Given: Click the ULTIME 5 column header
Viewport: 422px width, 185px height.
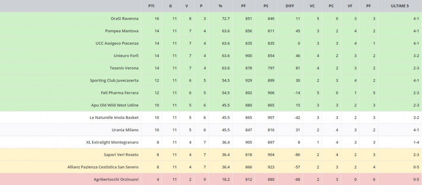Looking at the screenshot, I should (400, 6).
